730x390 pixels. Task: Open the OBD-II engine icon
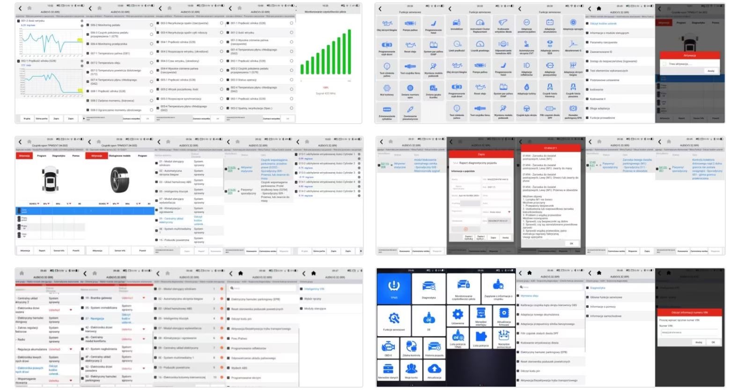pyautogui.click(x=387, y=347)
